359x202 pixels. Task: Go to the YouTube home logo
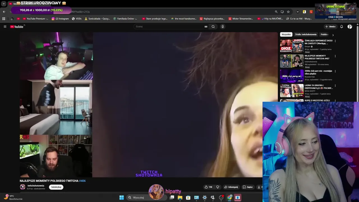click(17, 27)
